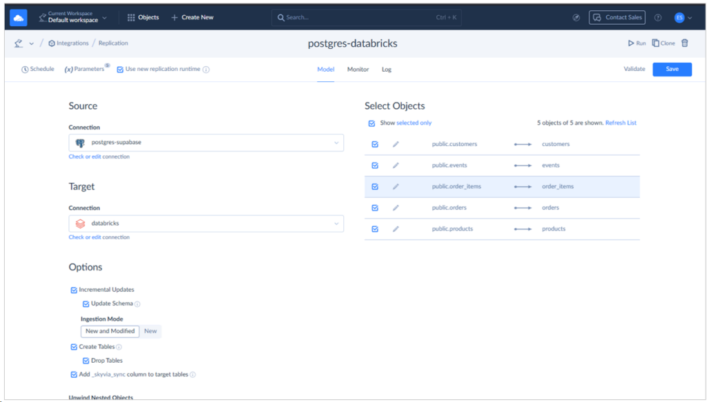Check or edit the source connection

(x=85, y=157)
